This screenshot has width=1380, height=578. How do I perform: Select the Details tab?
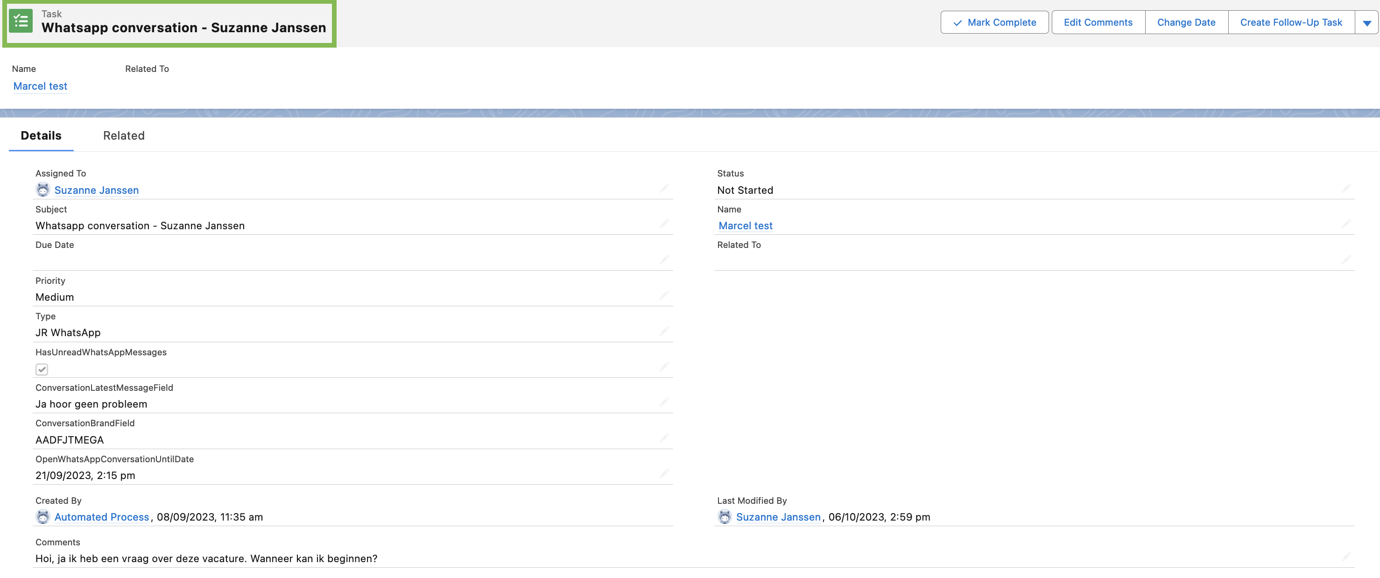[x=41, y=135]
